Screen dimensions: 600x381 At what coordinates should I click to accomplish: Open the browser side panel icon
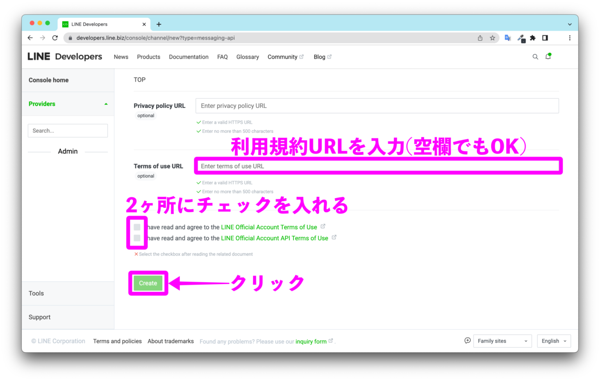[545, 38]
